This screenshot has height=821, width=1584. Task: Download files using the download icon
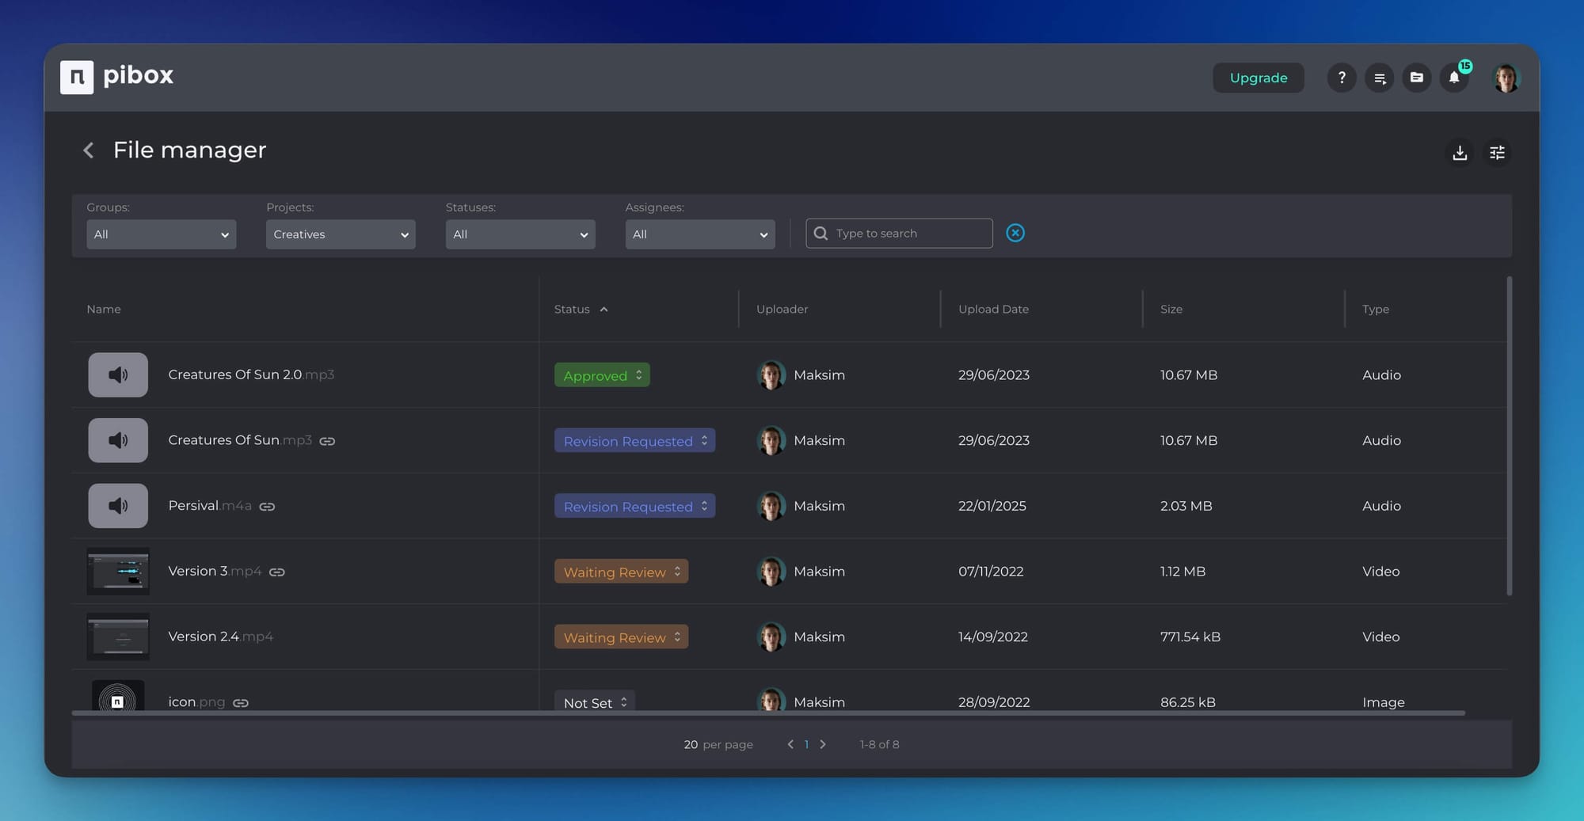[x=1460, y=152]
